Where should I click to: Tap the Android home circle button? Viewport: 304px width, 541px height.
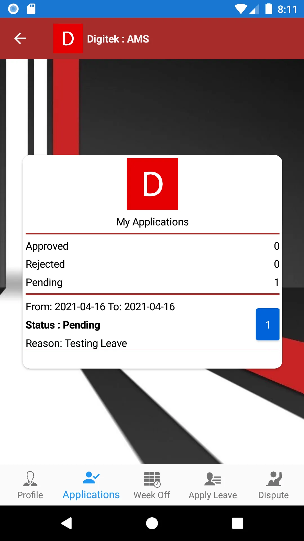(152, 523)
